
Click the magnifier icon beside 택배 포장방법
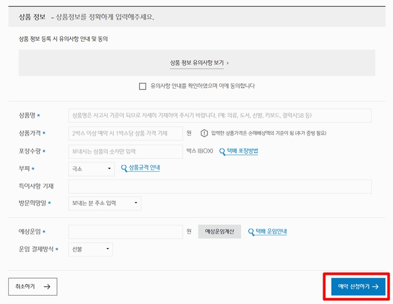[x=223, y=152]
